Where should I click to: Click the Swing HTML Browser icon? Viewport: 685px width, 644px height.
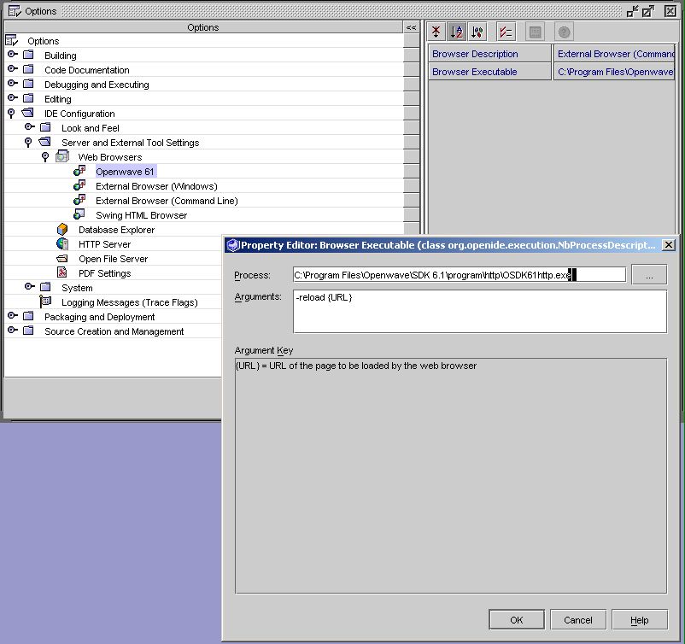click(x=79, y=214)
